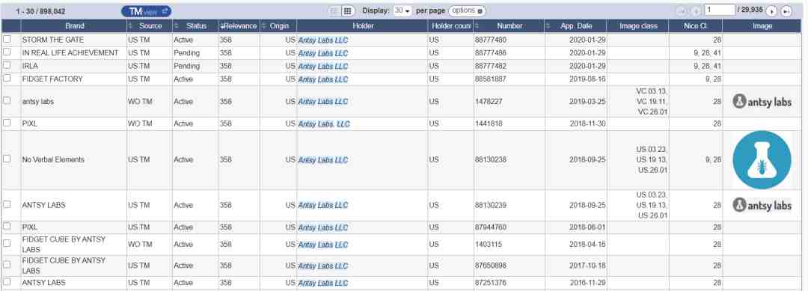Click the page number input field
The width and height of the screenshot is (808, 291).
point(720,10)
